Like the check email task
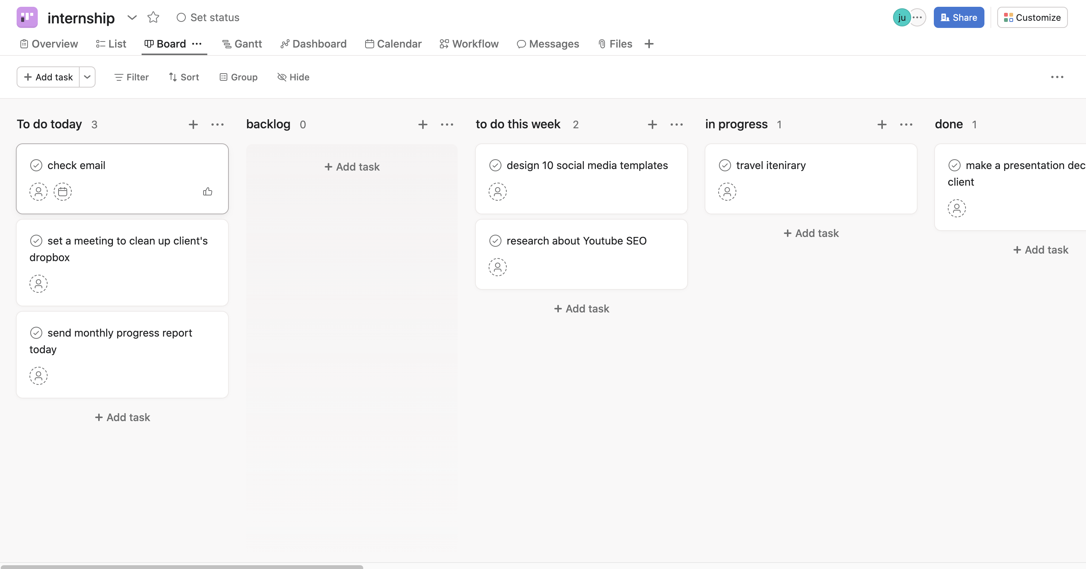Screen dimensions: 1086x569 (x=207, y=192)
